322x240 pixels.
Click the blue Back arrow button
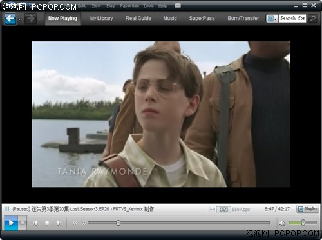coord(10,19)
